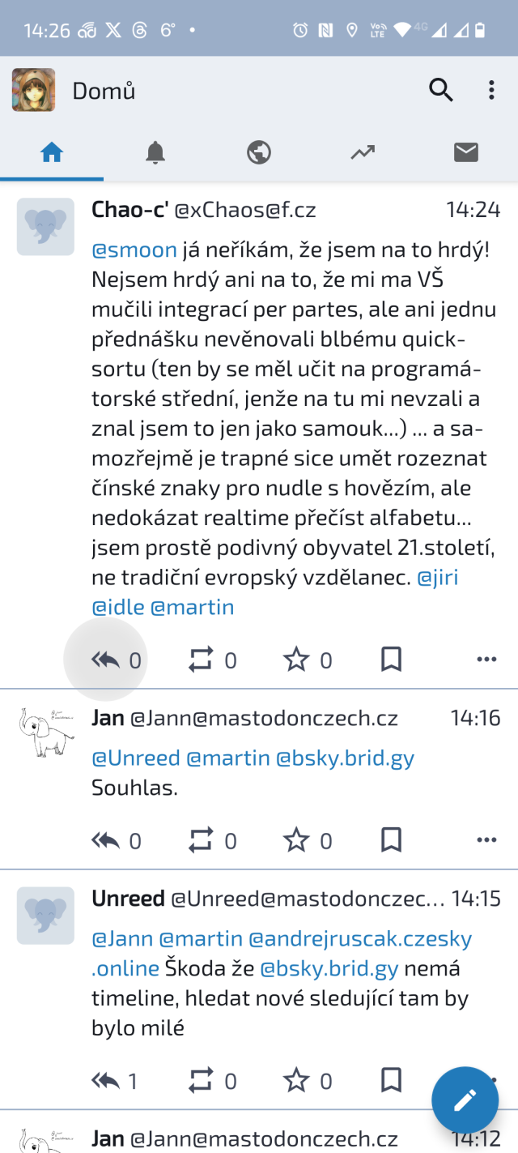This screenshot has width=518, height=1153.
Task: Boost Chao-c's post
Action: (x=201, y=660)
